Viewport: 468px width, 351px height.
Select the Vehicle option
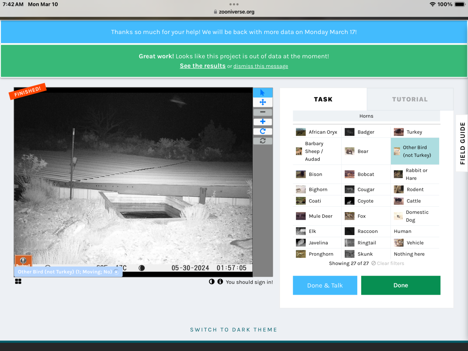(x=415, y=242)
